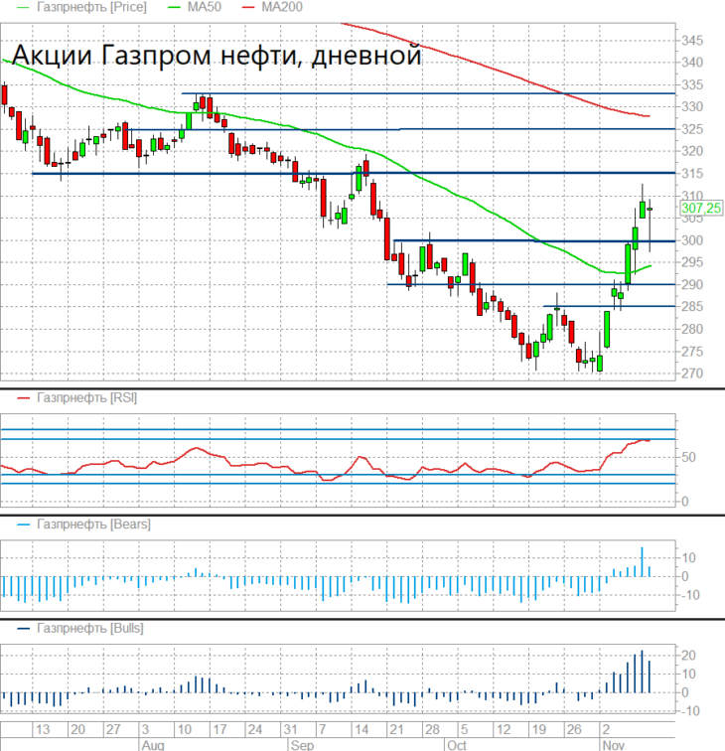Click the chart title Акции Газпром нефти, дневной
725x751 pixels.
(217, 55)
